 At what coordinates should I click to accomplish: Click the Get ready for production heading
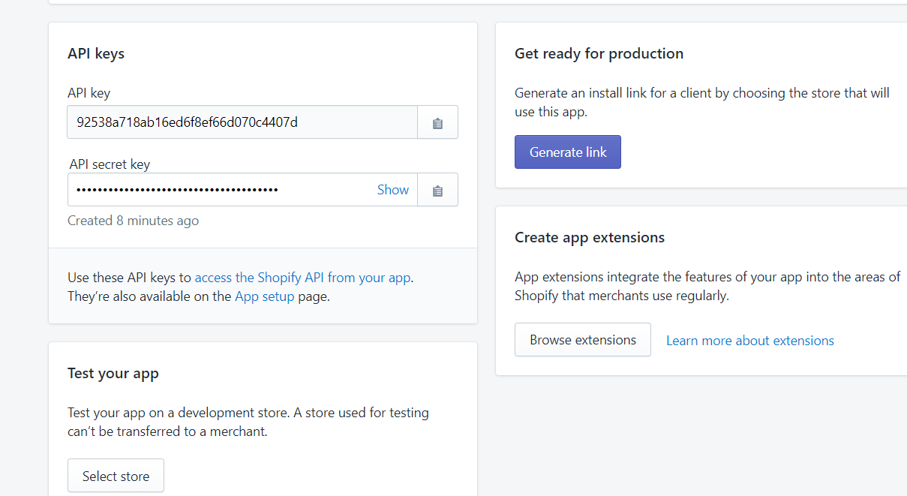tap(599, 54)
